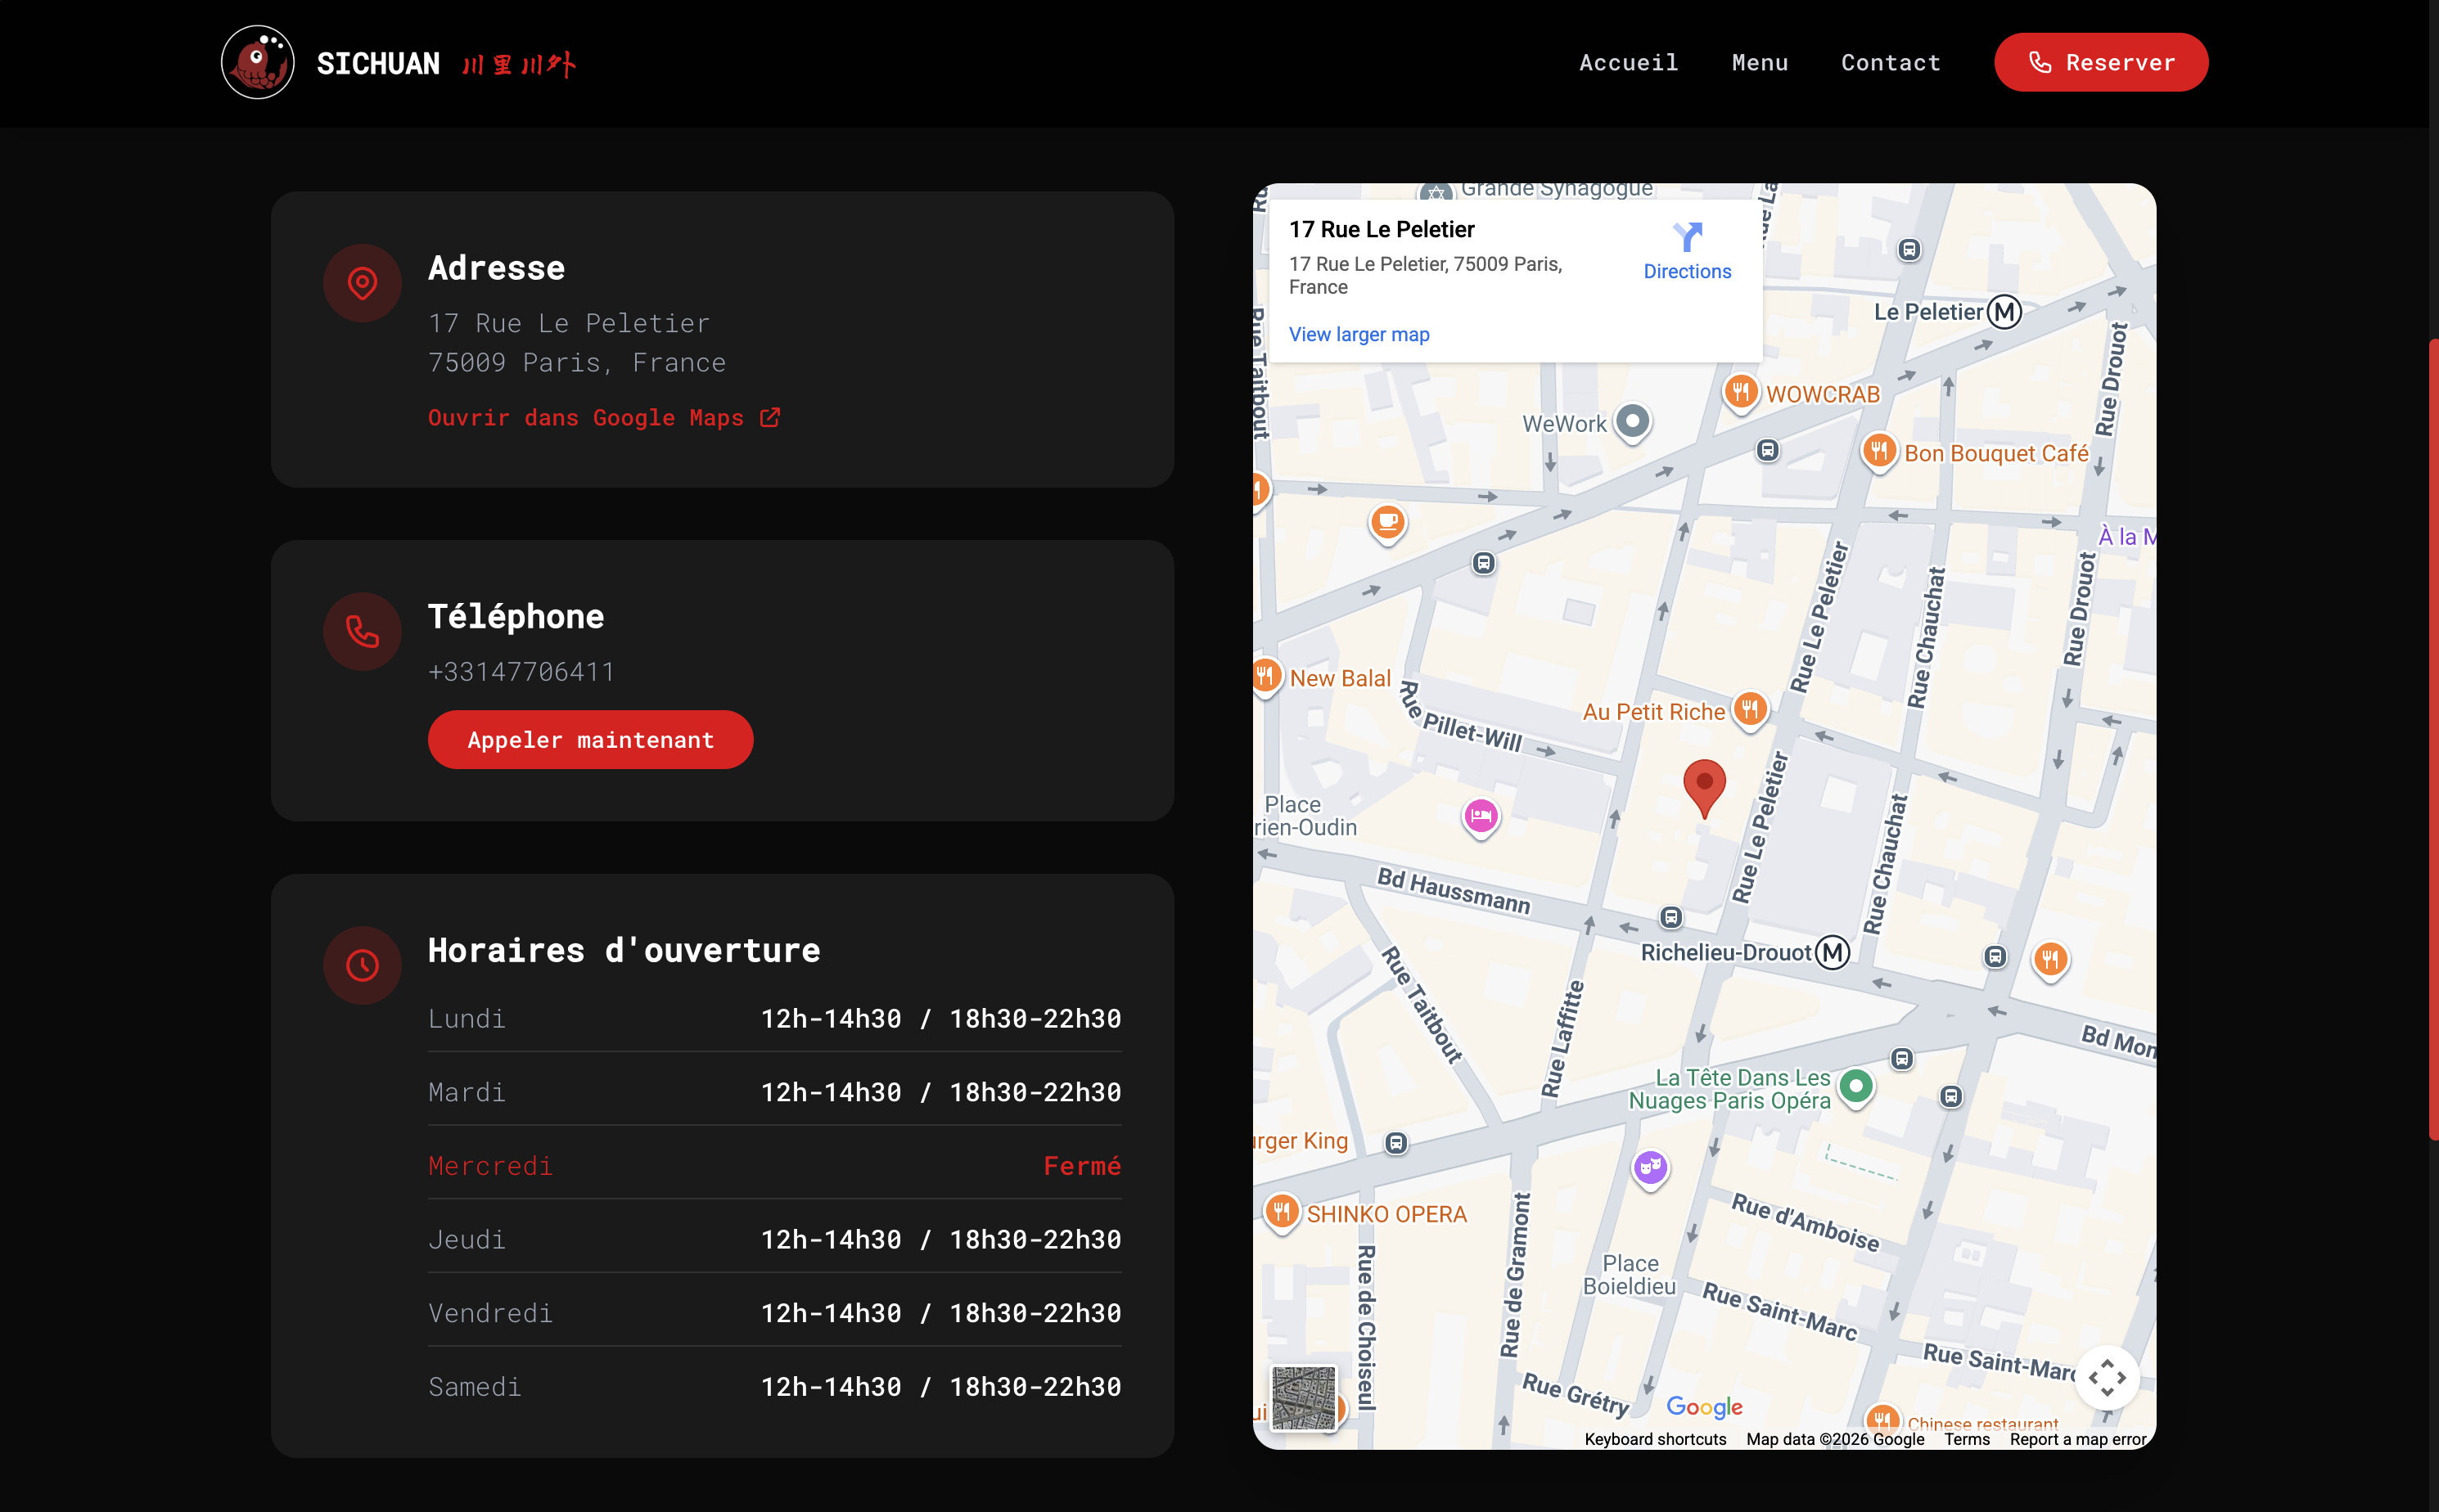Viewport: 2439px width, 1512px height.
Task: Click the WOWCRAB restaurant marker
Action: pyautogui.click(x=1741, y=391)
